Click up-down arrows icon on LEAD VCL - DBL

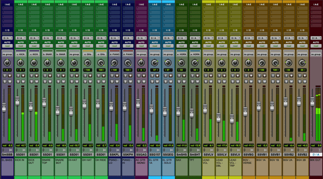[218, 150]
